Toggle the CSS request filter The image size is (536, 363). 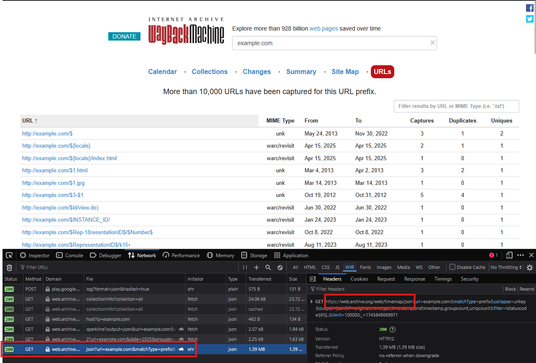point(325,267)
